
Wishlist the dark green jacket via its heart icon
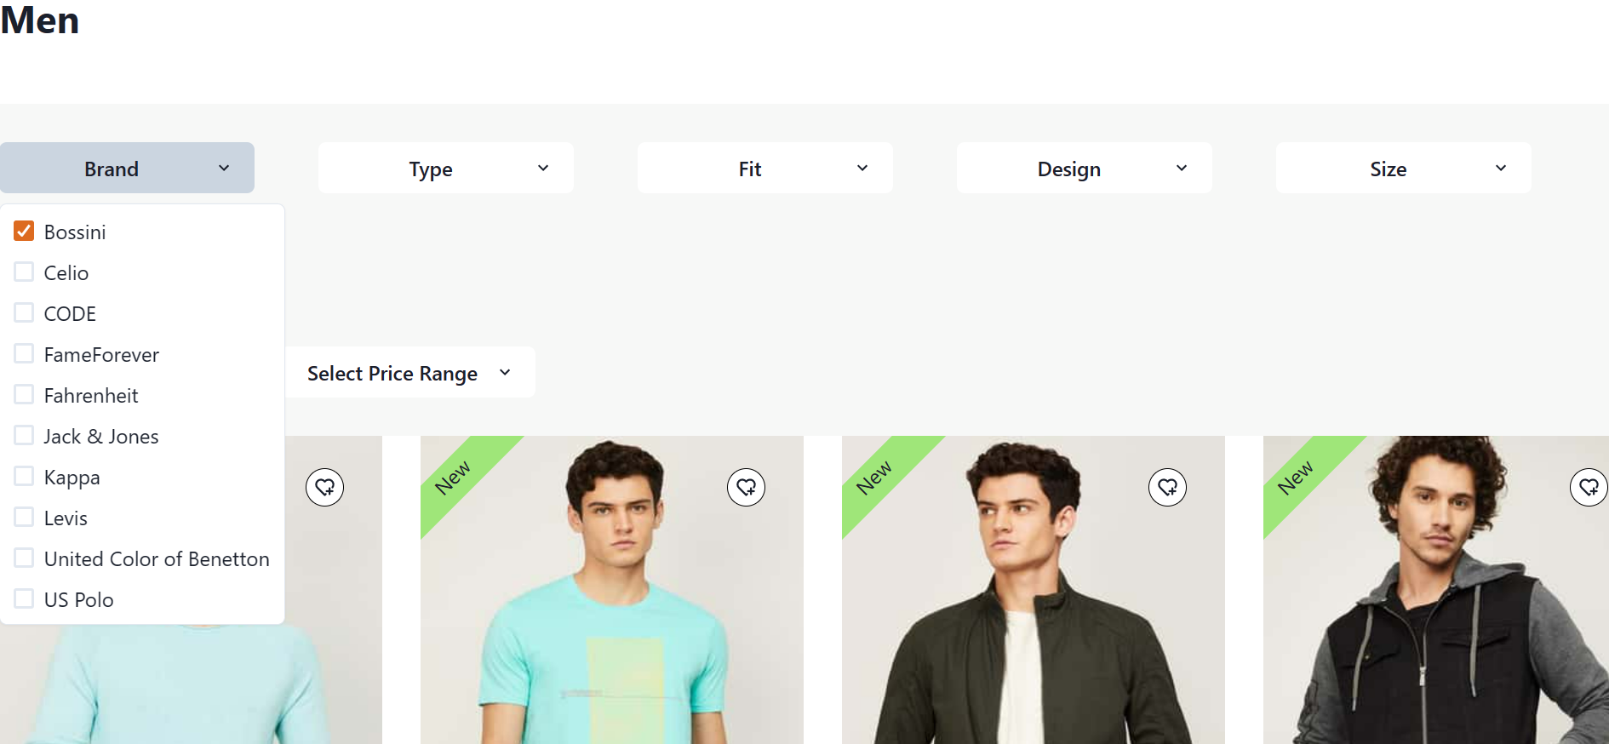pos(1167,487)
